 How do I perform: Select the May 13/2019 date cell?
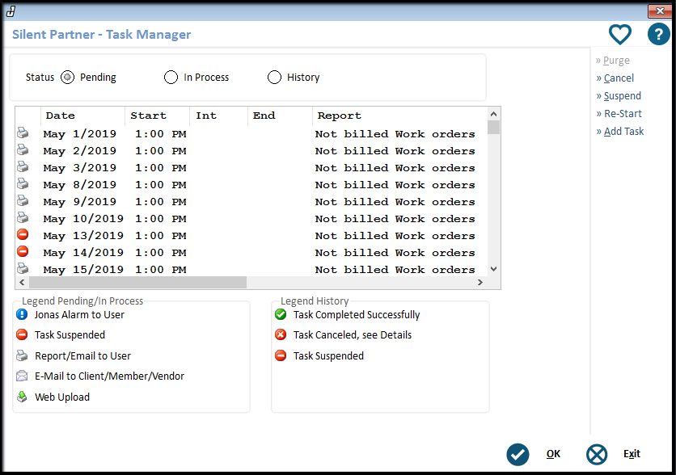(83, 236)
